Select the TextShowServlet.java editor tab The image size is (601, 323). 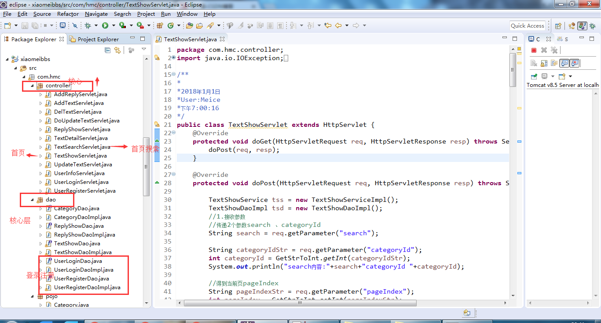191,39
